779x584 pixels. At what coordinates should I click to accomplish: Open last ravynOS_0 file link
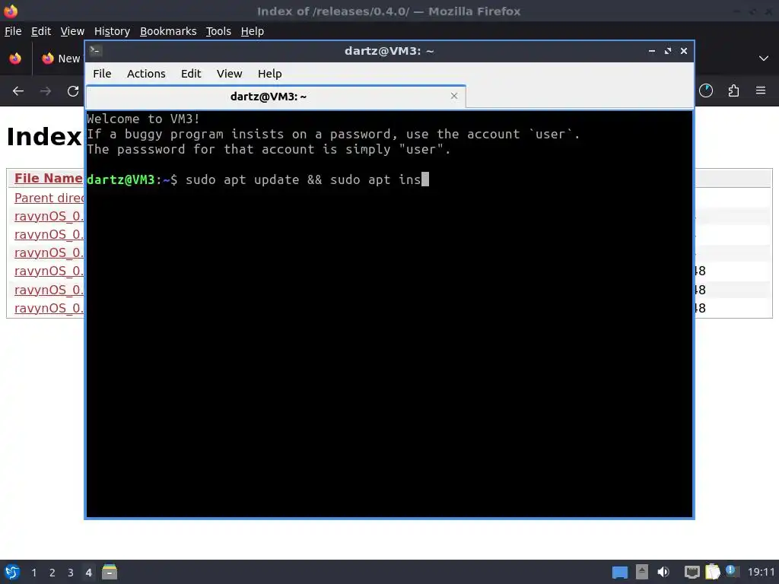tap(49, 308)
